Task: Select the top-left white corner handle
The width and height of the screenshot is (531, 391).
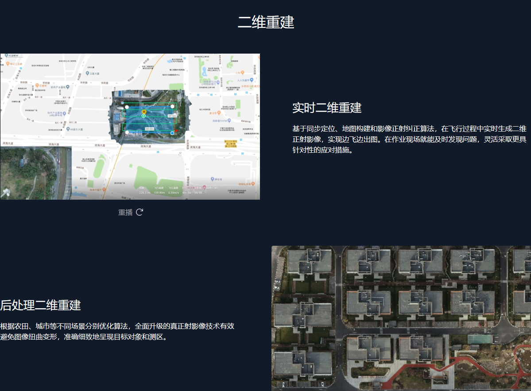Action: pos(127,107)
